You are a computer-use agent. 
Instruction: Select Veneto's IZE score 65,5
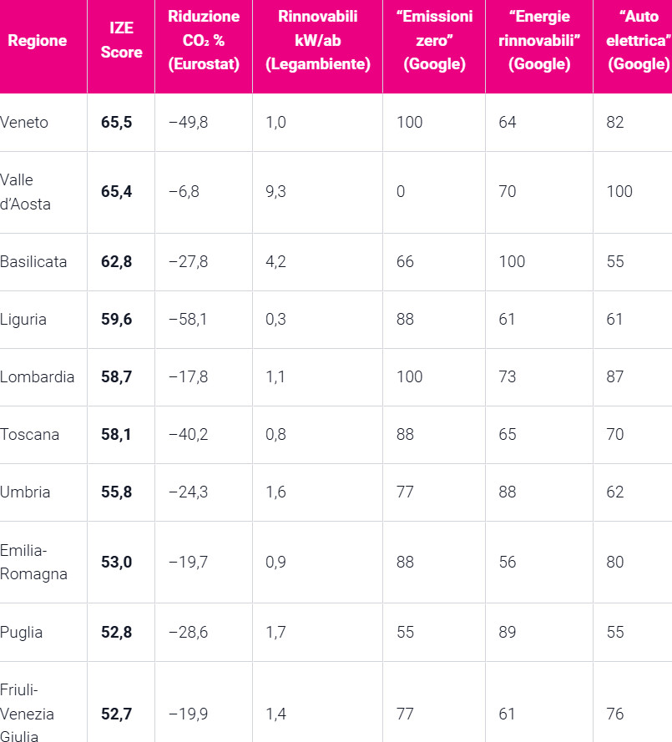pos(116,123)
